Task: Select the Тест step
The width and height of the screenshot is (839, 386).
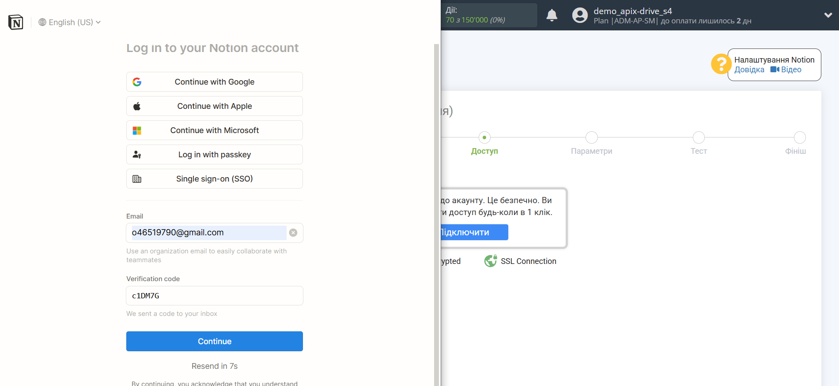Action: pos(699,144)
